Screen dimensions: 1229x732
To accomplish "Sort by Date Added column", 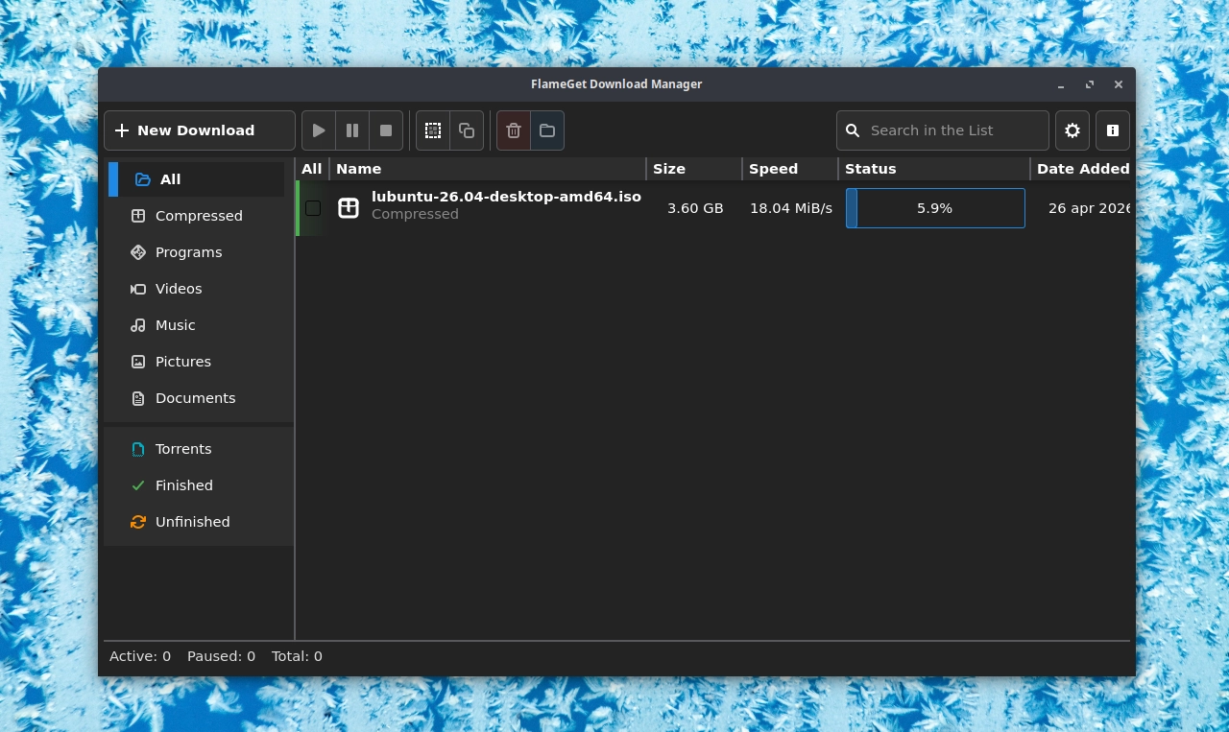I will [1082, 169].
